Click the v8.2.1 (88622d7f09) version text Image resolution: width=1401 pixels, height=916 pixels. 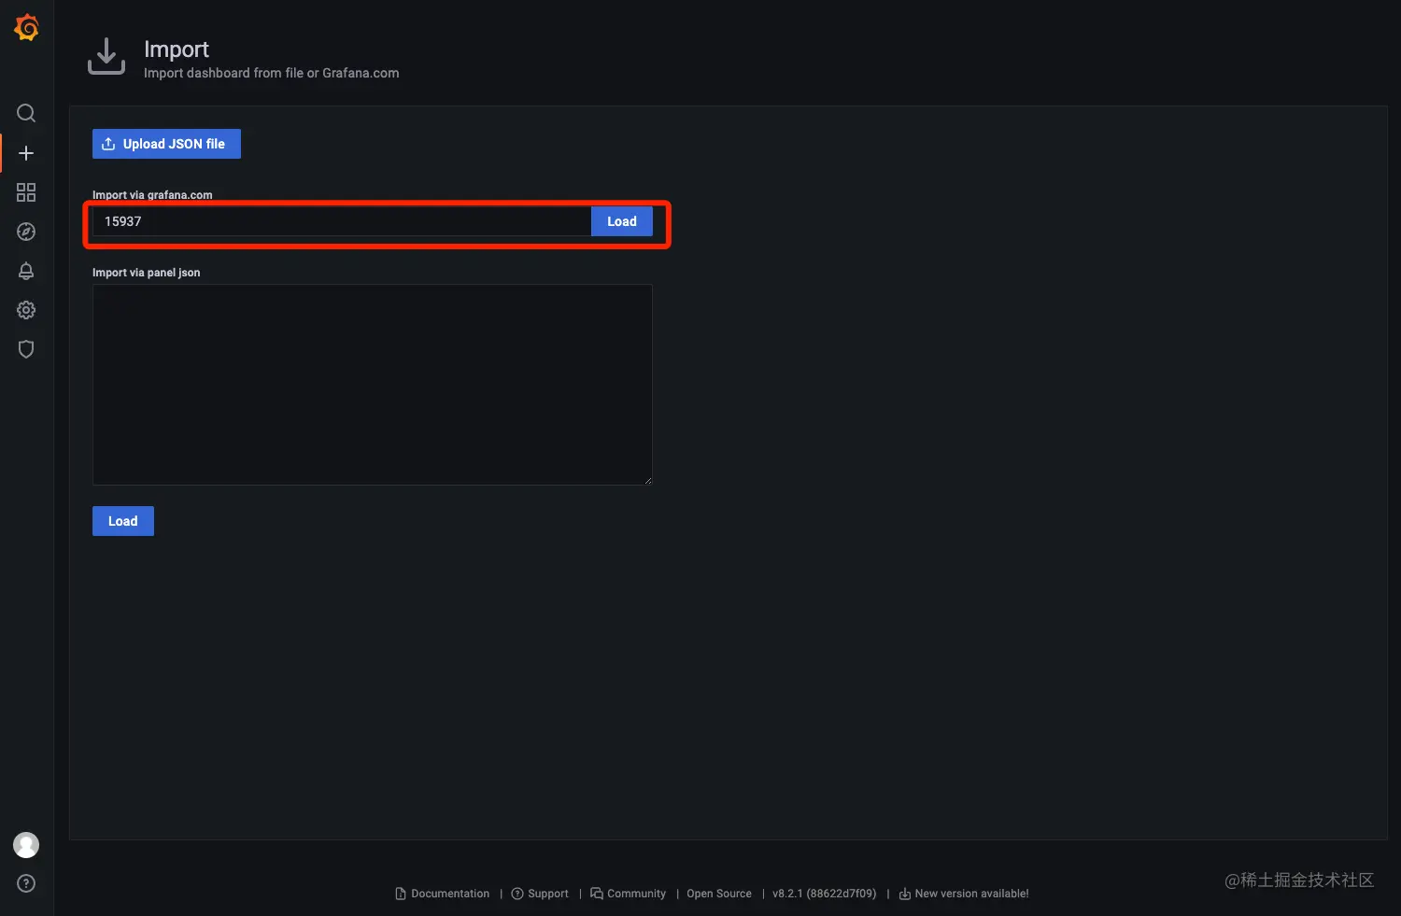(x=825, y=894)
